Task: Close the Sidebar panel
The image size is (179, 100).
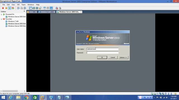Action: [x=24, y=11]
